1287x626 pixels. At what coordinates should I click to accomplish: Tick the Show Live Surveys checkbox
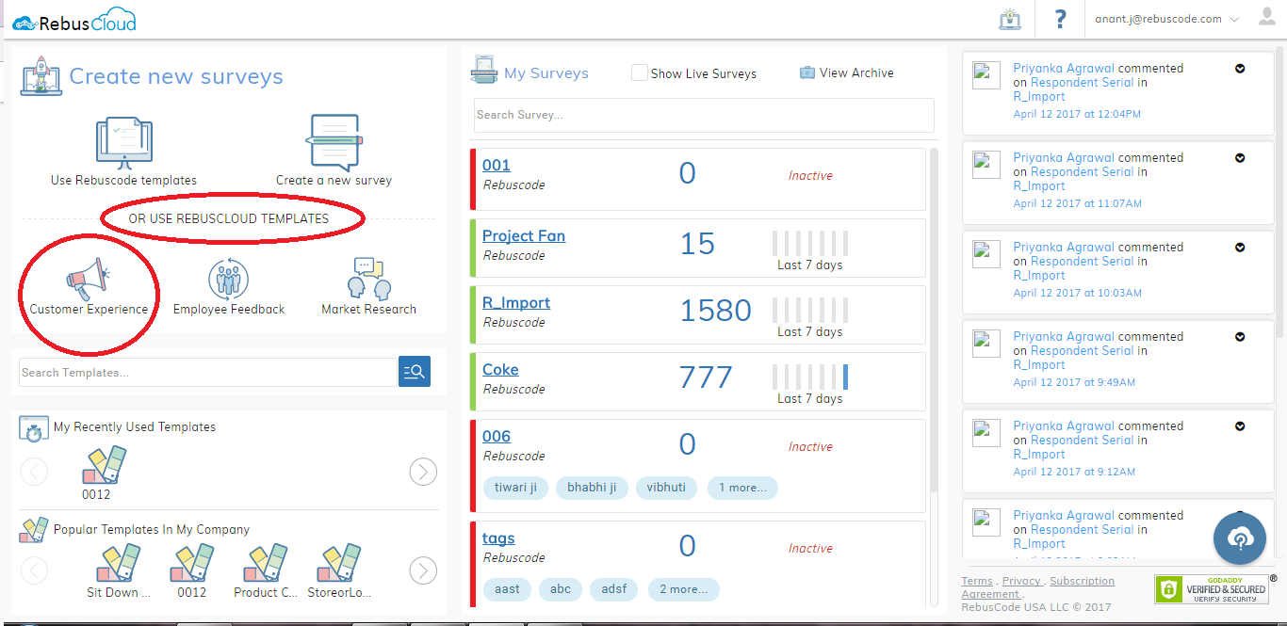[640, 72]
